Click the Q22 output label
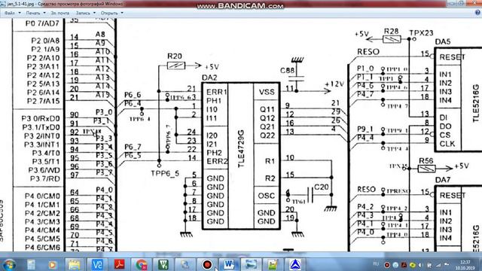The height and width of the screenshot is (271, 482). 267,135
